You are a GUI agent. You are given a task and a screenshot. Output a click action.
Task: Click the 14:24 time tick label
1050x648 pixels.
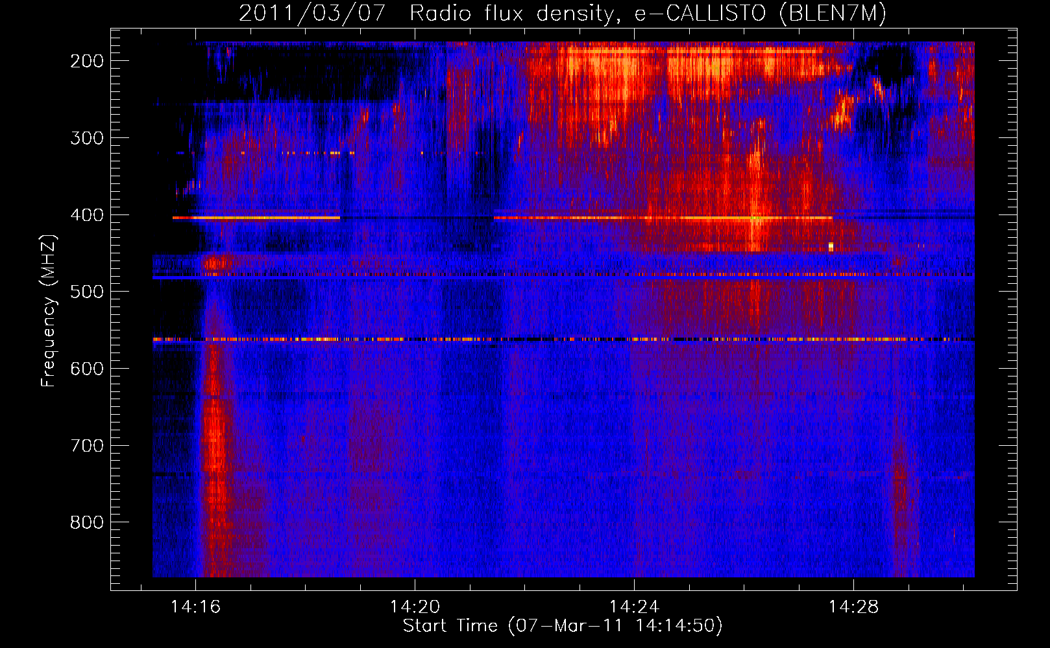click(634, 607)
